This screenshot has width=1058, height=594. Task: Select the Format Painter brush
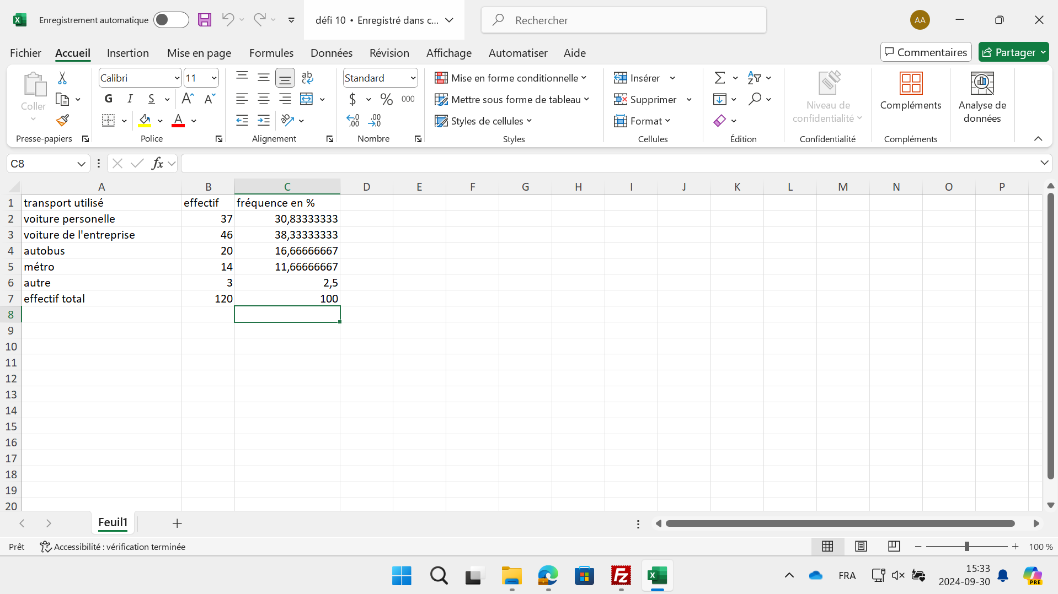click(x=62, y=120)
